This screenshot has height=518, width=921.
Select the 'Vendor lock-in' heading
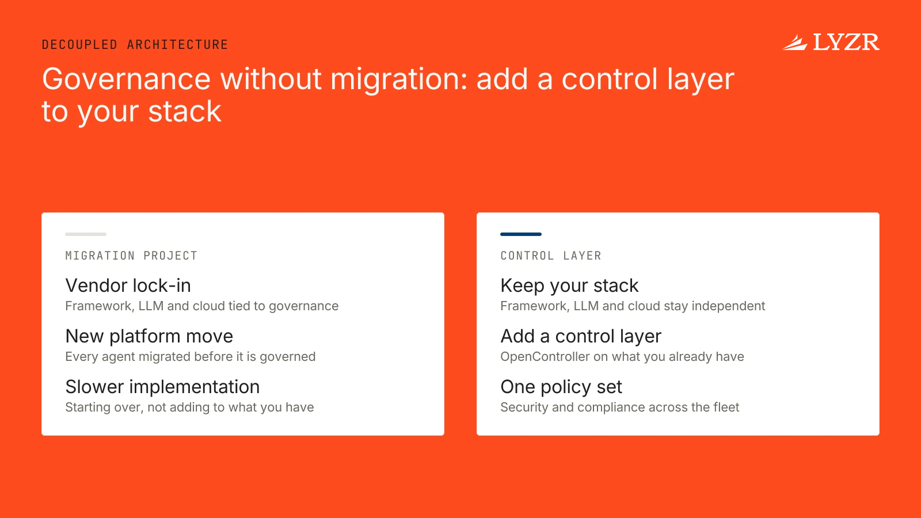[128, 285]
